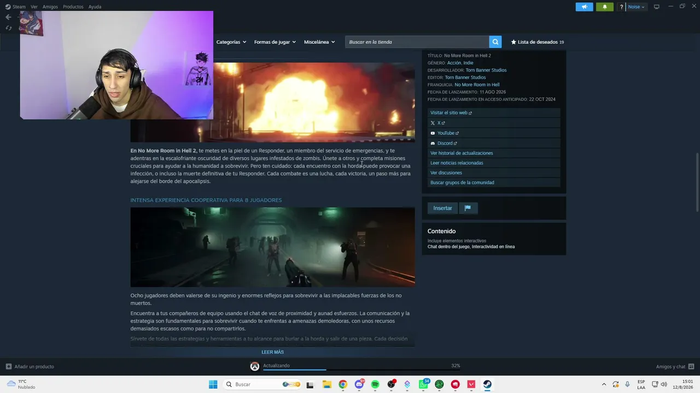Open the volume control in system tray
Viewport: 700px width, 393px height.
point(664,384)
